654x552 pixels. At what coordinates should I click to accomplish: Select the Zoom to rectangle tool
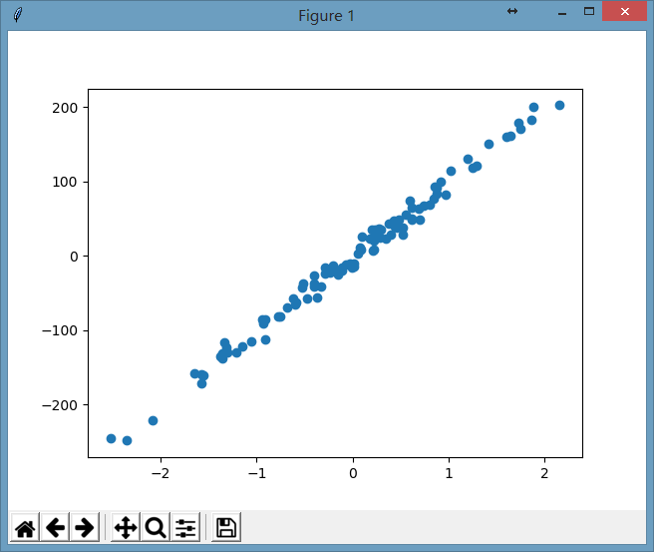156,527
